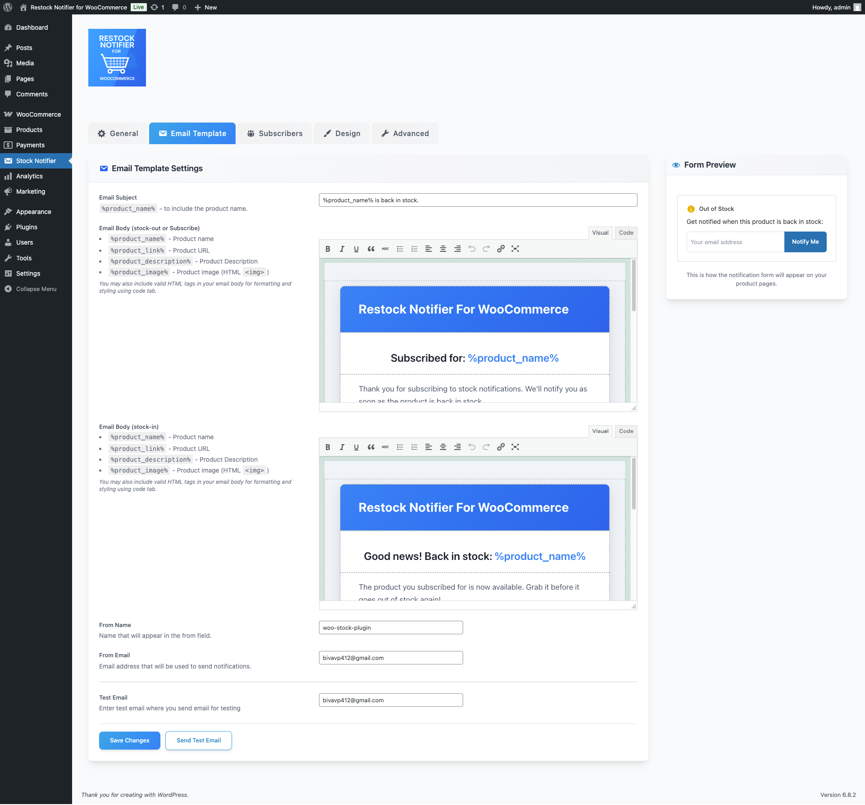Insert a link in the stock-in email editor
The width and height of the screenshot is (865, 805).
click(x=501, y=447)
